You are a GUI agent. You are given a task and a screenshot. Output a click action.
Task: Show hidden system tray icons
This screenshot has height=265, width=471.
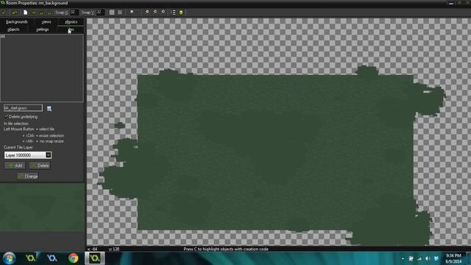403,258
